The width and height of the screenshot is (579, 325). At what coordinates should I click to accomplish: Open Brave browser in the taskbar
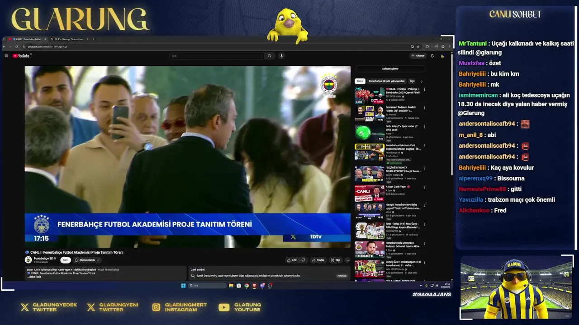(x=254, y=286)
